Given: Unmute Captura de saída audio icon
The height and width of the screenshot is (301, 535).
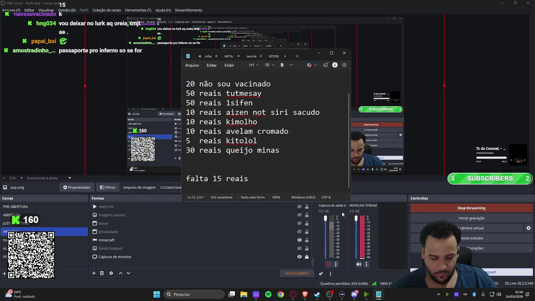Looking at the screenshot, I should [x=328, y=264].
